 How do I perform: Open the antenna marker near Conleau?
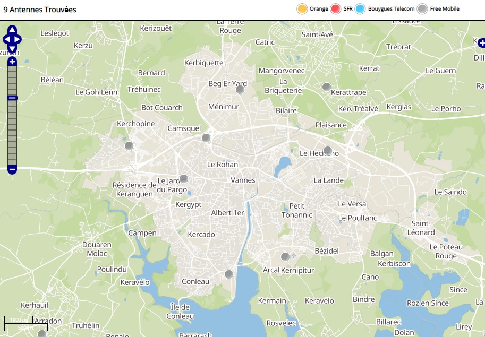pyautogui.click(x=229, y=274)
